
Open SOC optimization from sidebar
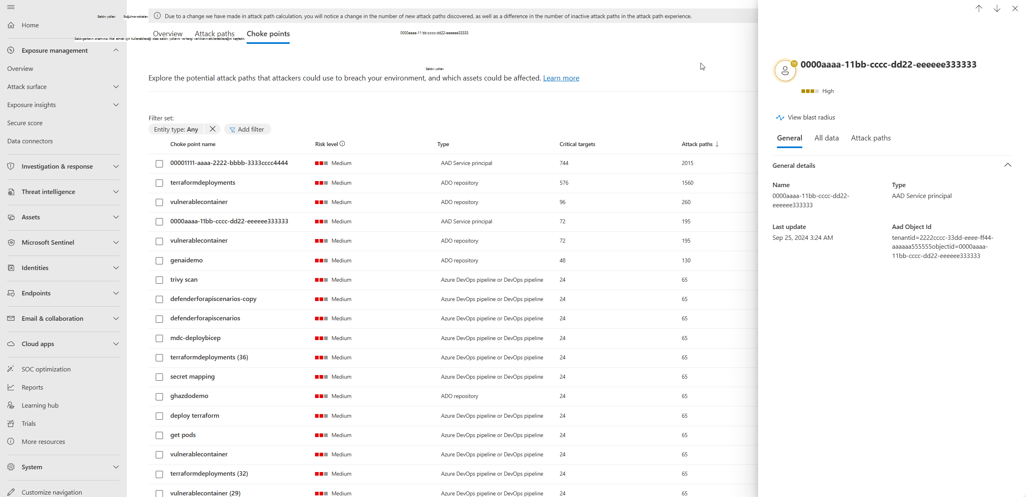coord(46,369)
